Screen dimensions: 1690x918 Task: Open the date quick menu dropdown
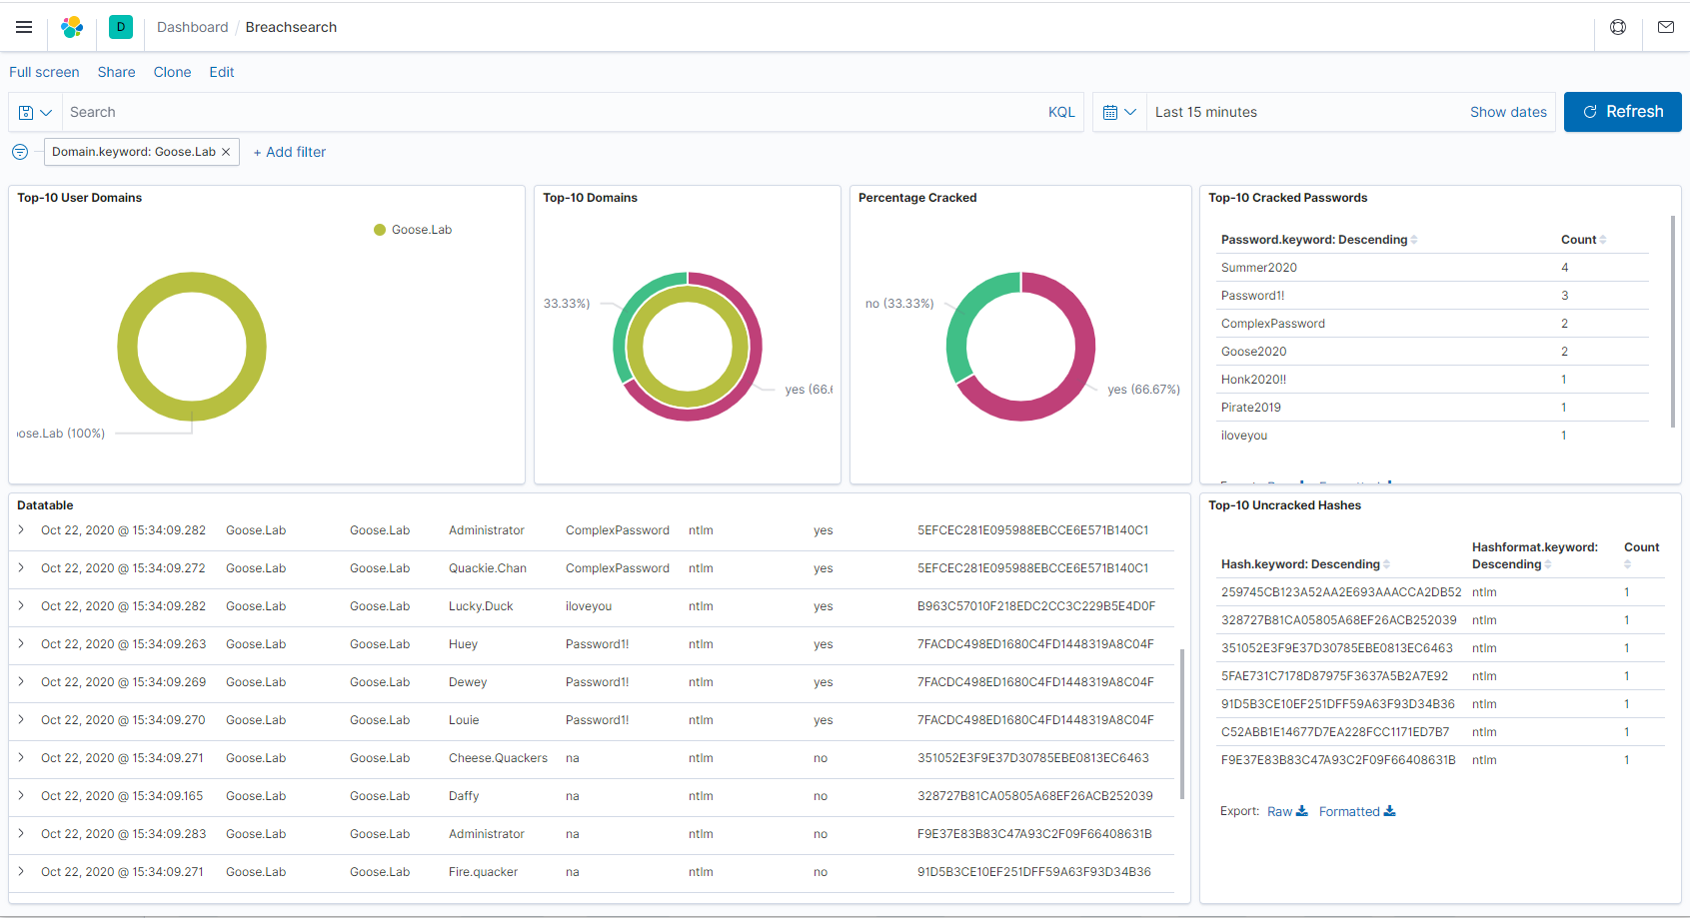(1119, 113)
